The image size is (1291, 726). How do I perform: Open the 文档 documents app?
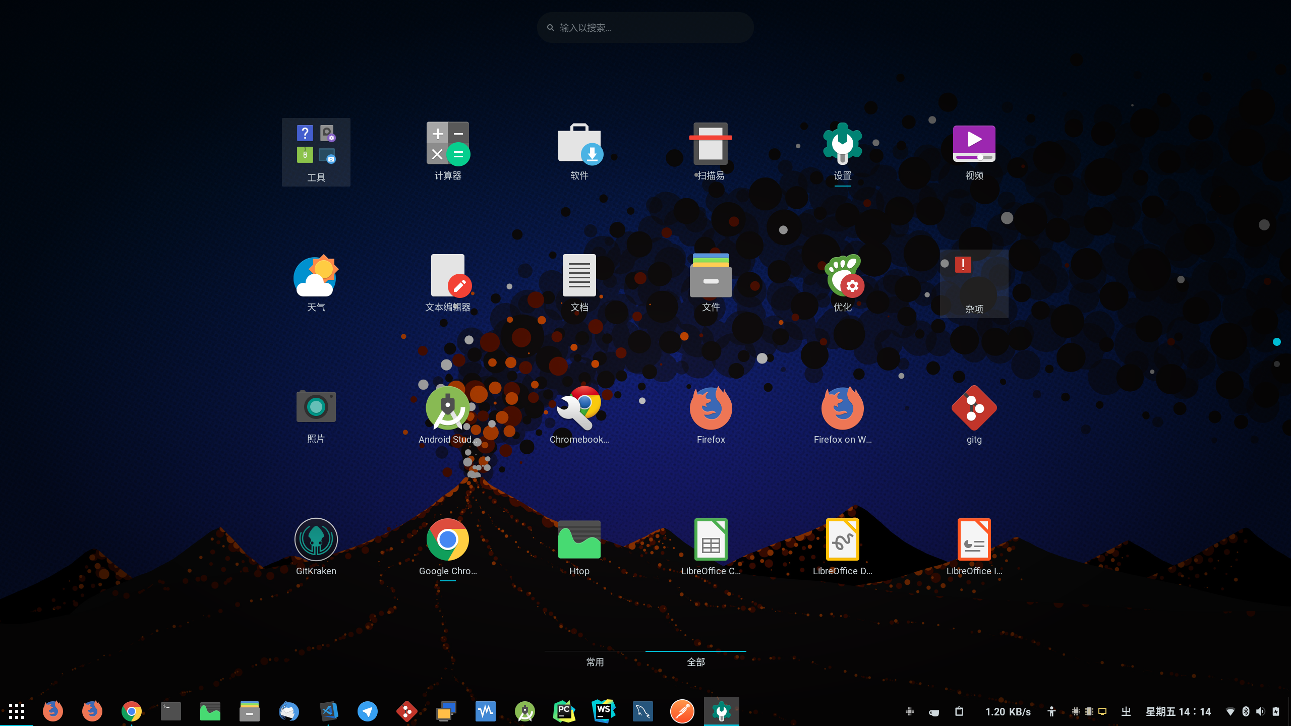point(579,283)
